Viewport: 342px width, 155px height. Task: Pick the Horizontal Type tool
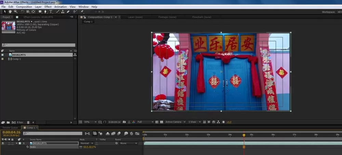click(51, 12)
